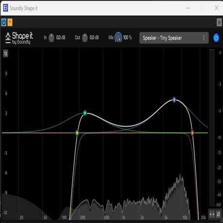
Task: Click the 12 dB range scale button
Action: coord(6,53)
